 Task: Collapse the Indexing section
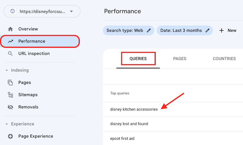(x=6, y=71)
